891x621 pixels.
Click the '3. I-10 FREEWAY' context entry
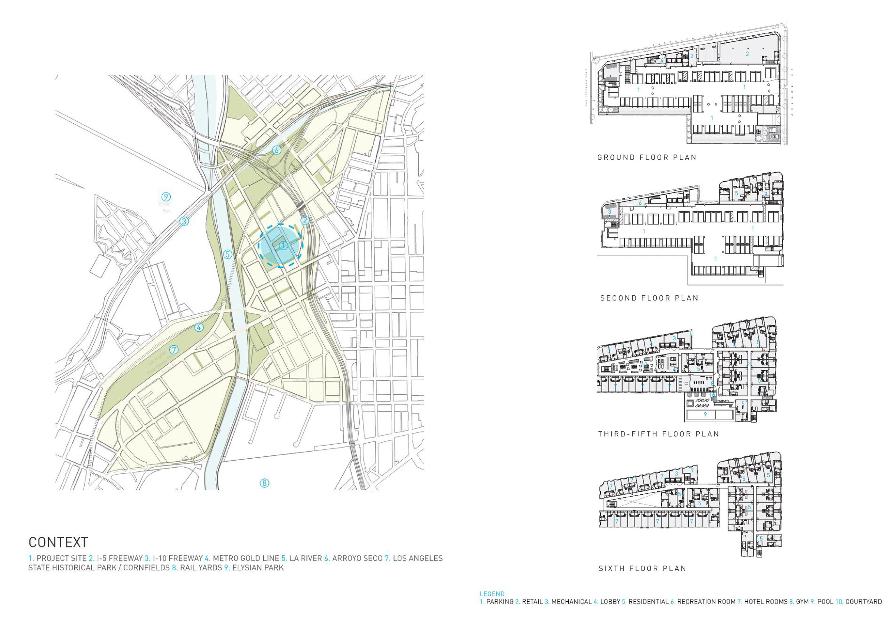tap(174, 558)
